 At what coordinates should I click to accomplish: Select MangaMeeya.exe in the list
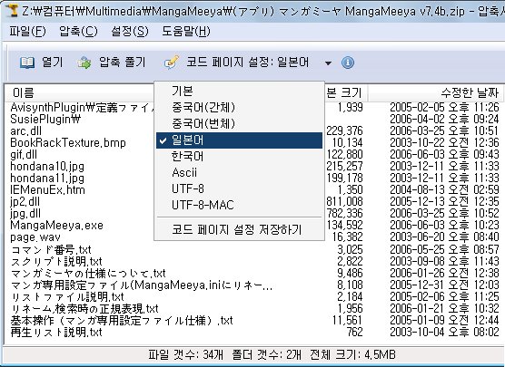(x=56, y=226)
